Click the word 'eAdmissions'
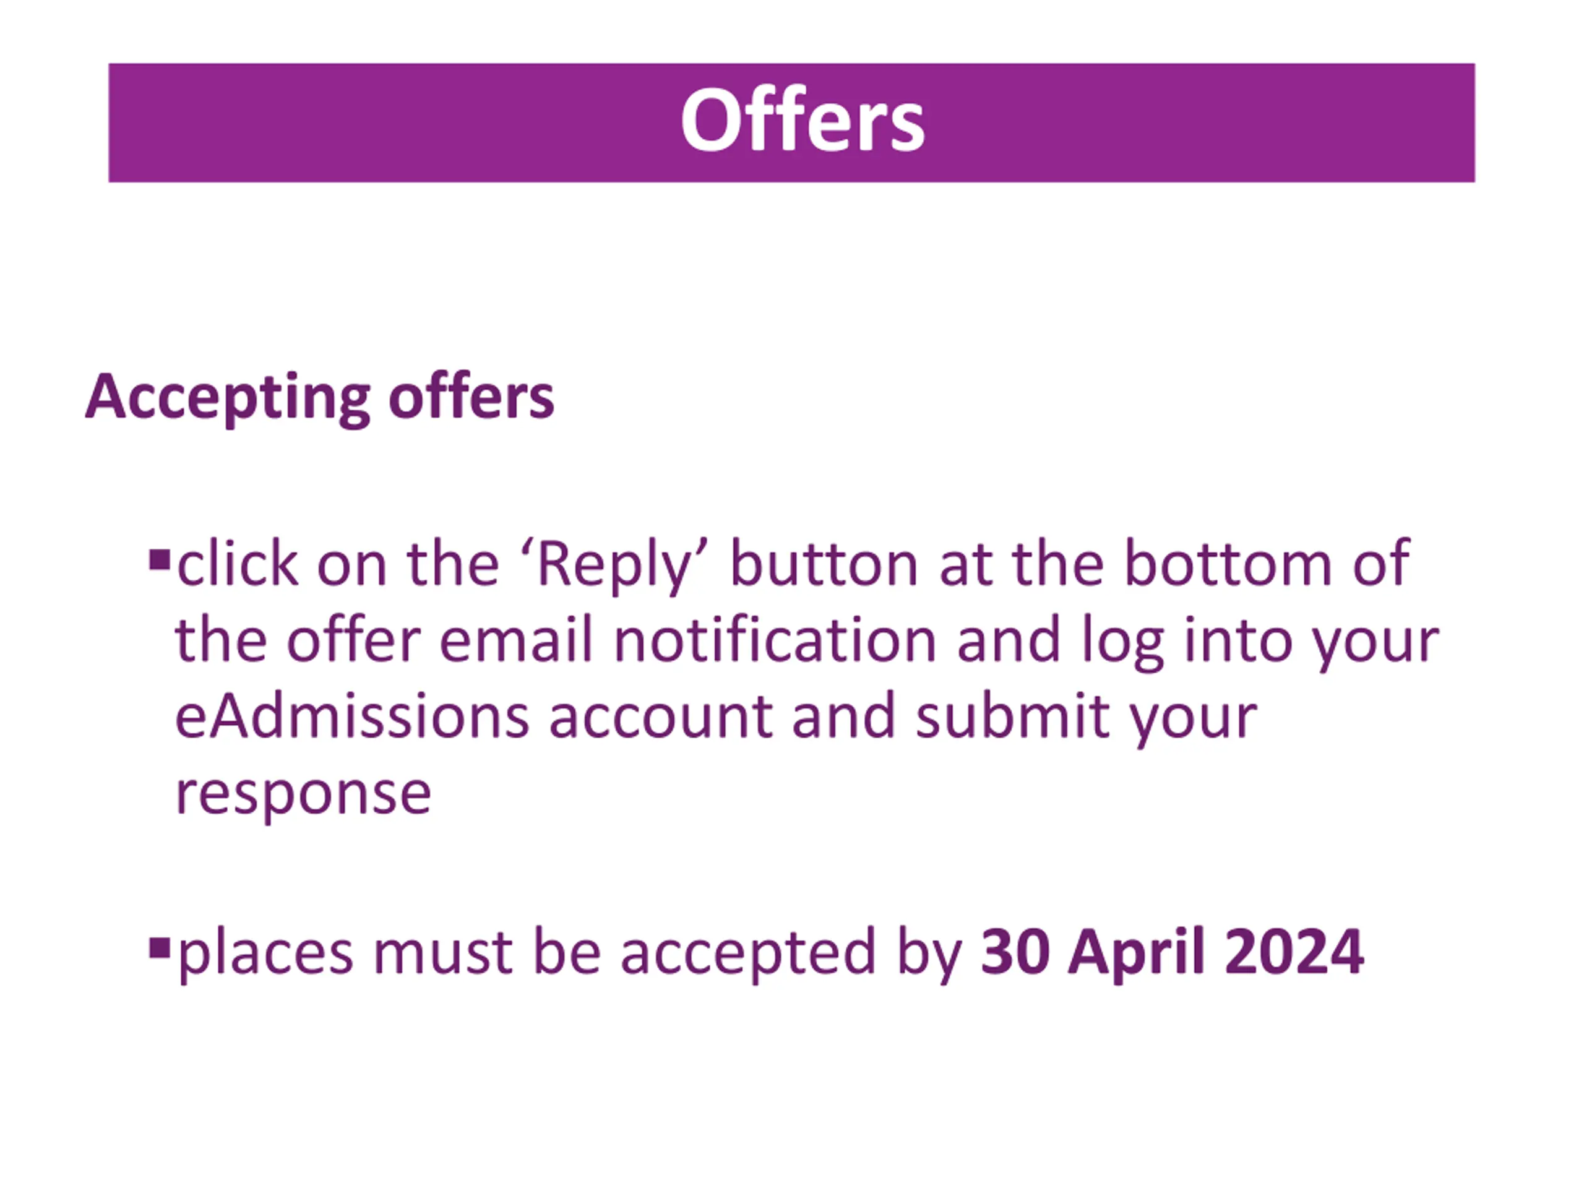The height and width of the screenshot is (1188, 1584). 351,717
